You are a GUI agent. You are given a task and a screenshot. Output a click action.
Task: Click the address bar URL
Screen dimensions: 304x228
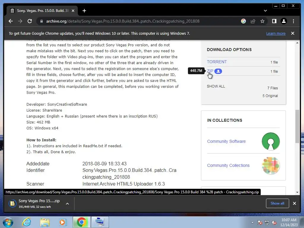123,21
